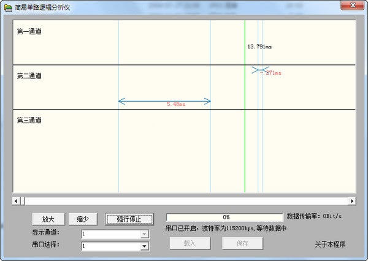Click the horizontal scrollbar left arrow
Image resolution: width=368 pixels, height=261 pixels.
[x=16, y=201]
